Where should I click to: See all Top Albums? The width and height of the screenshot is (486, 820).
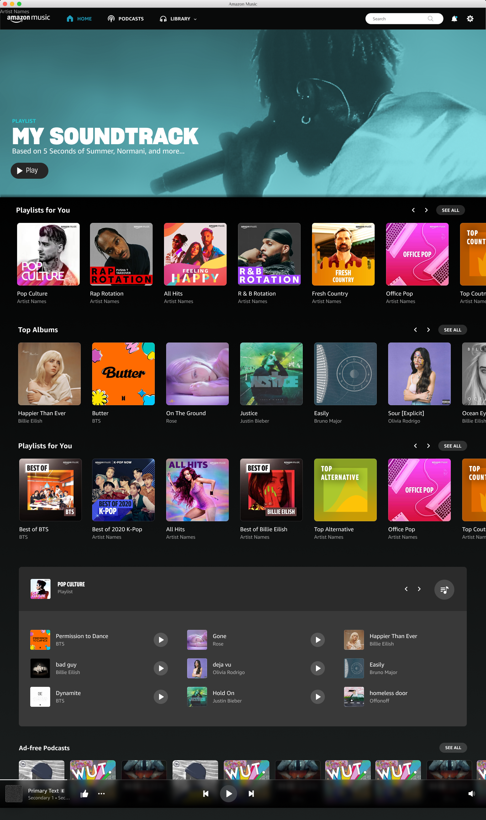click(x=453, y=330)
